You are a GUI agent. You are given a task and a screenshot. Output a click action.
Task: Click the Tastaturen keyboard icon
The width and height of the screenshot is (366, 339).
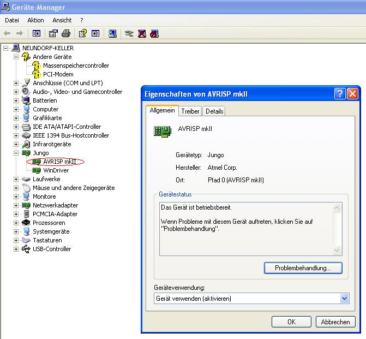click(x=26, y=240)
